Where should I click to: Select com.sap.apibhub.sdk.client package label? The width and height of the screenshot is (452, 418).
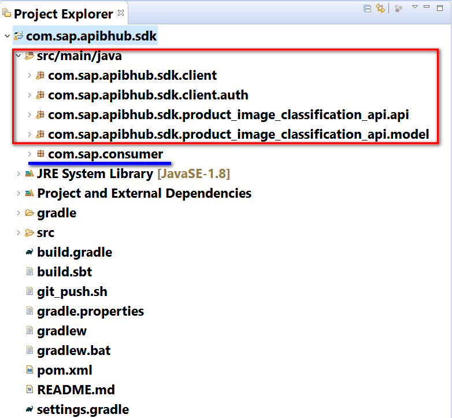[132, 76]
